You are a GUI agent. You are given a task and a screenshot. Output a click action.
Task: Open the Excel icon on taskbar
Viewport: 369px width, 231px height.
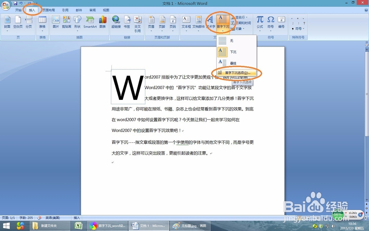[78, 226]
